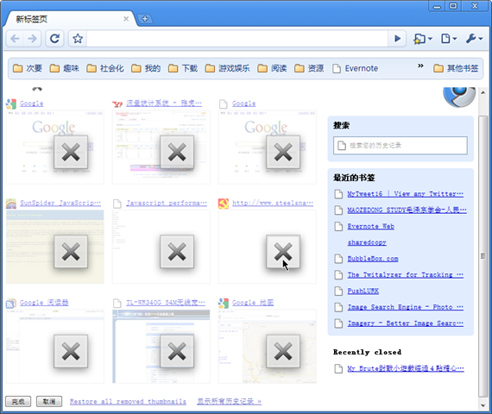Open the page menu dropdown
The height and width of the screenshot is (414, 492).
tap(449, 39)
